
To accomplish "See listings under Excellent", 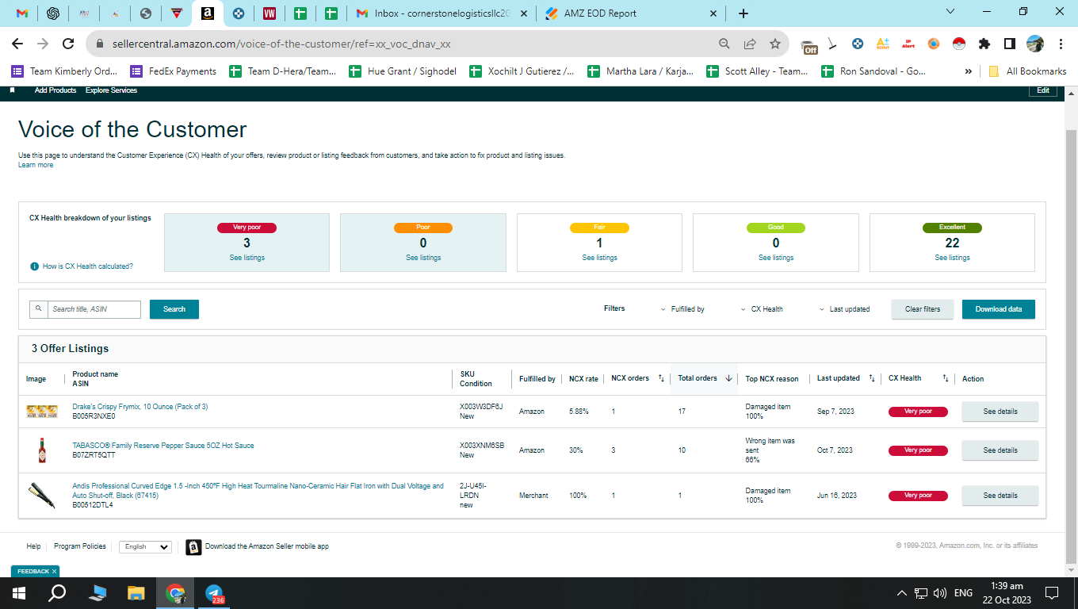I will (952, 258).
